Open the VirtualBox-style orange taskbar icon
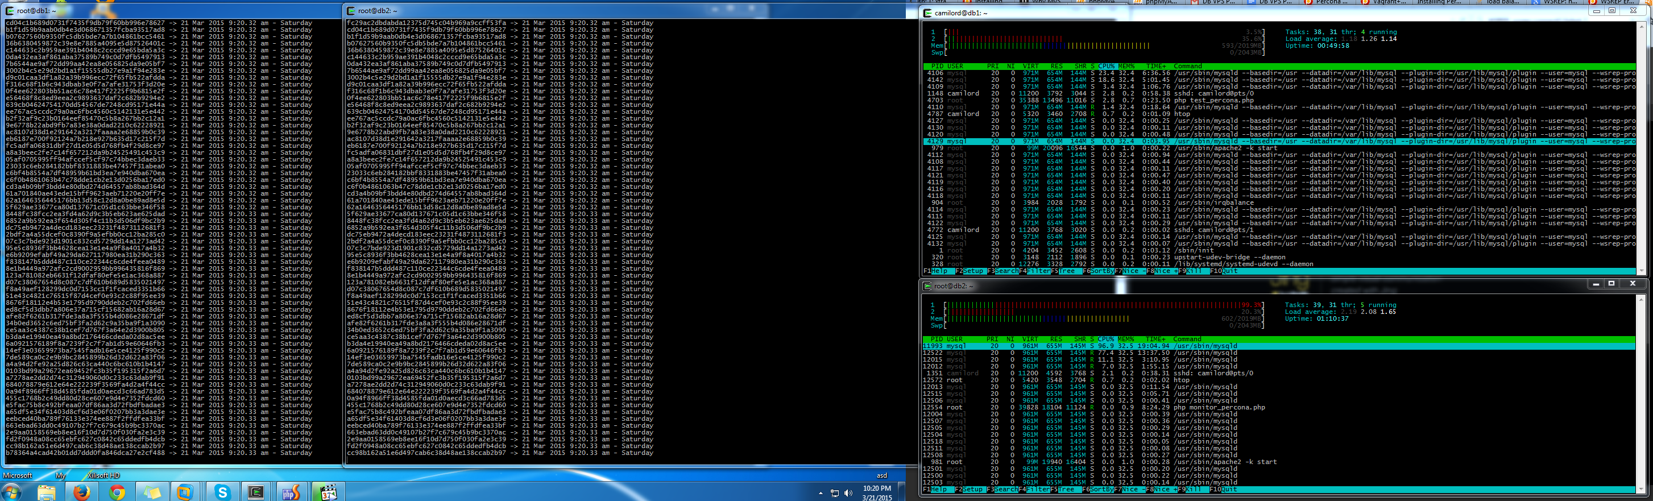 [x=185, y=492]
